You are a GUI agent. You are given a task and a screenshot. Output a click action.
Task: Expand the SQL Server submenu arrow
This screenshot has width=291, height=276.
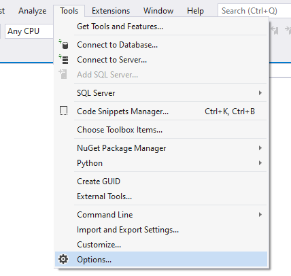(x=260, y=93)
